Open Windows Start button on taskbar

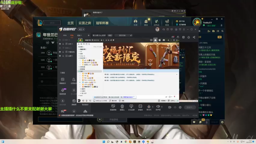(104, 141)
